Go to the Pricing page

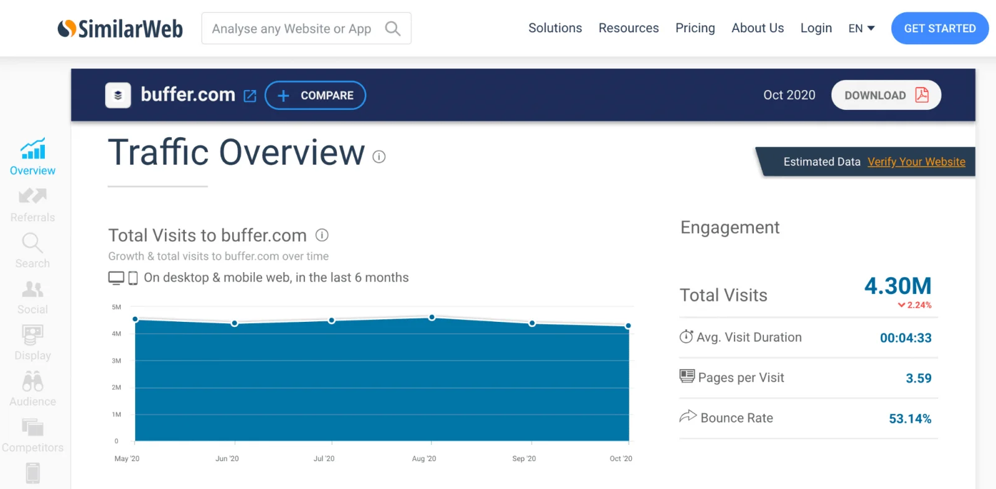[x=695, y=28]
